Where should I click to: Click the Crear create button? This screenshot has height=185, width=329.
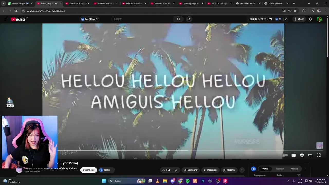[x=299, y=19]
